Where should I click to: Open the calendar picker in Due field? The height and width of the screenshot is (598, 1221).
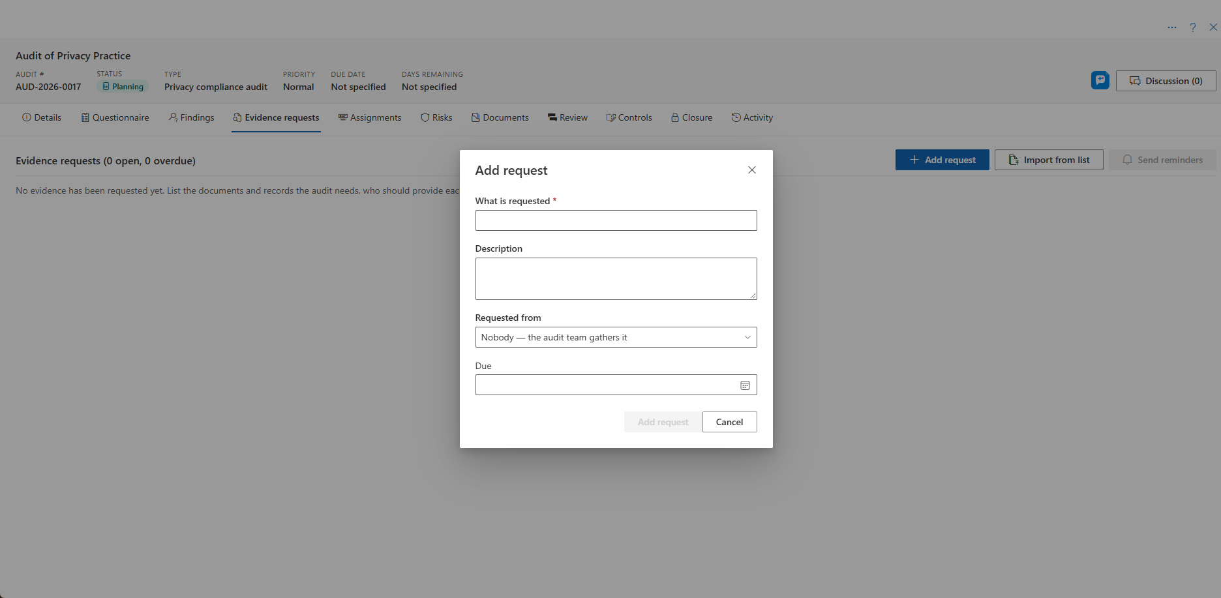(745, 385)
